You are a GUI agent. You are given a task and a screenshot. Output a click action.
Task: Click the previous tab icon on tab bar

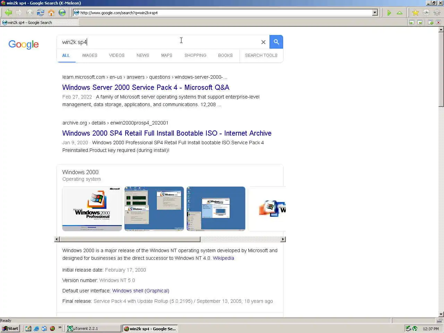[x=411, y=23]
